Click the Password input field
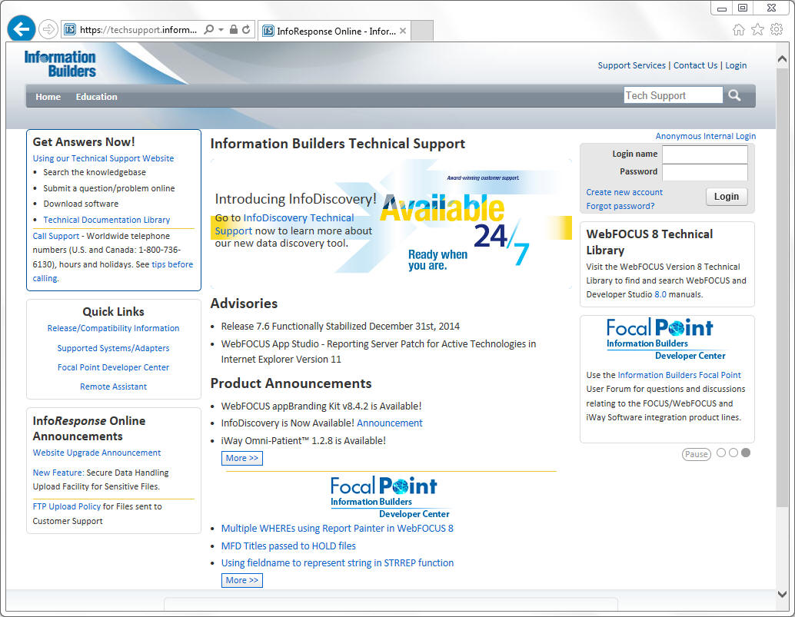The height and width of the screenshot is (617, 795). coord(705,172)
